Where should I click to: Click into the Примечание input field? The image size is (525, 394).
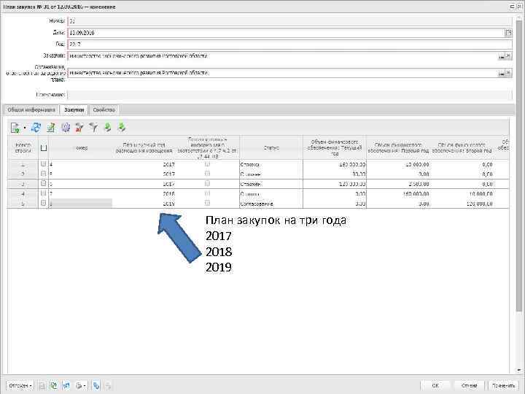click(x=289, y=95)
